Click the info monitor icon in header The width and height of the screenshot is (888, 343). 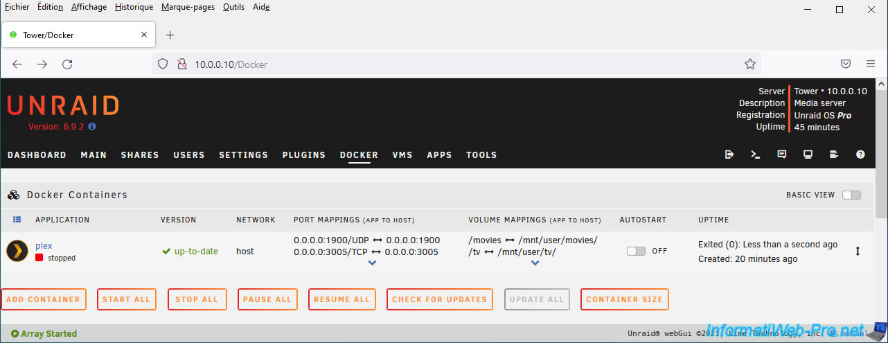808,155
